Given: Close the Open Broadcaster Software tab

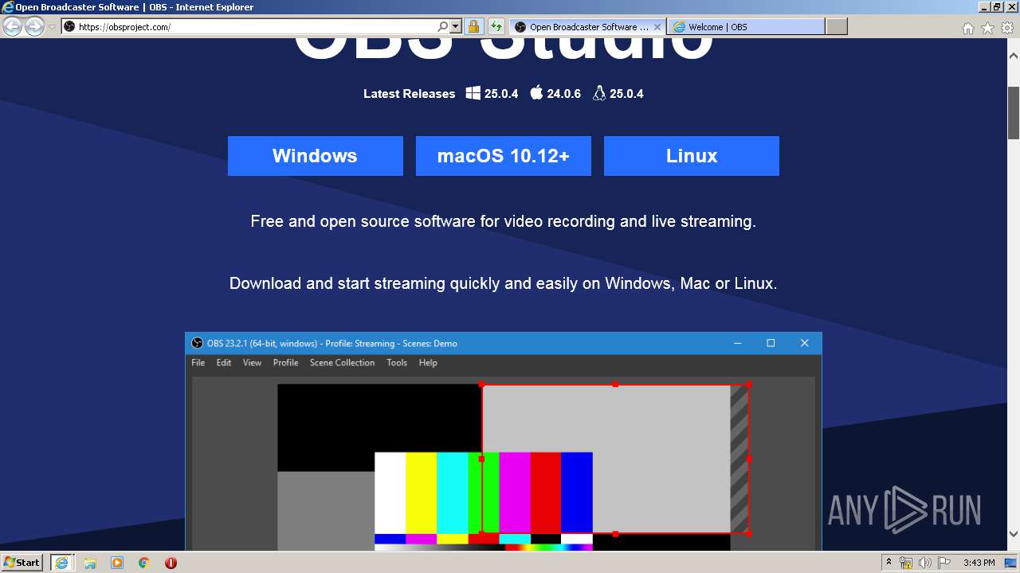Looking at the screenshot, I should click(657, 27).
